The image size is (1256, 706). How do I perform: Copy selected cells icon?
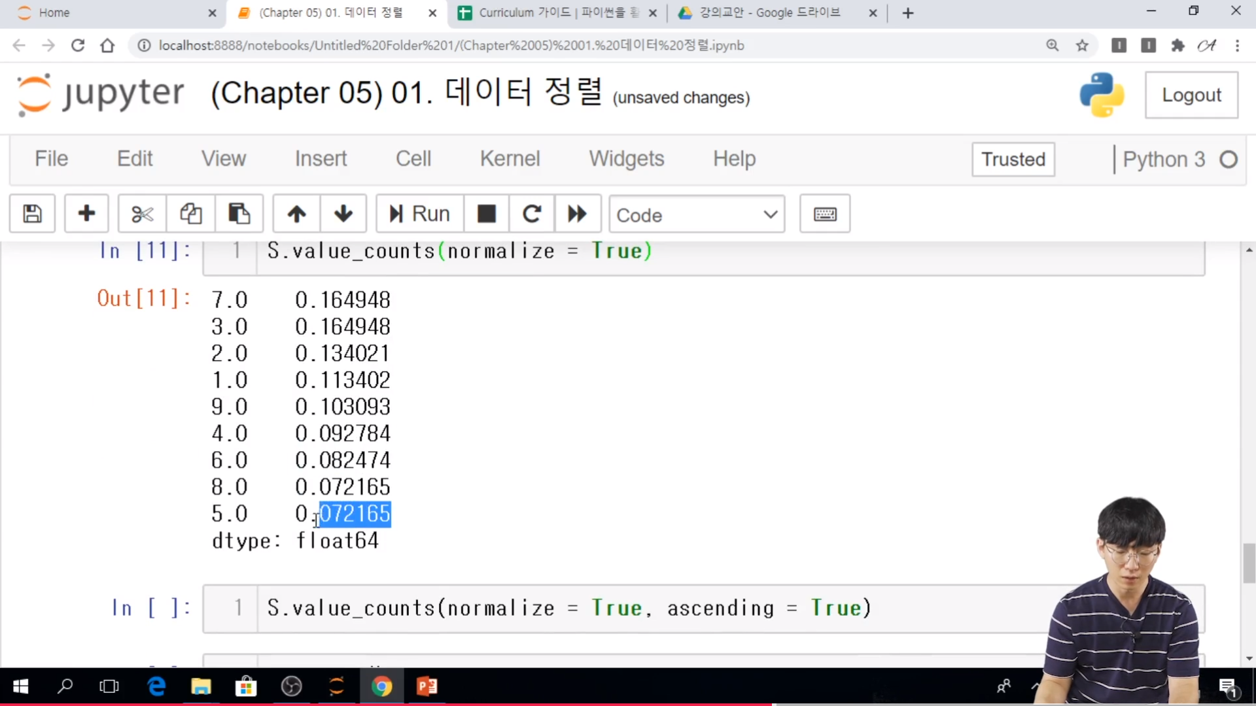[190, 214]
